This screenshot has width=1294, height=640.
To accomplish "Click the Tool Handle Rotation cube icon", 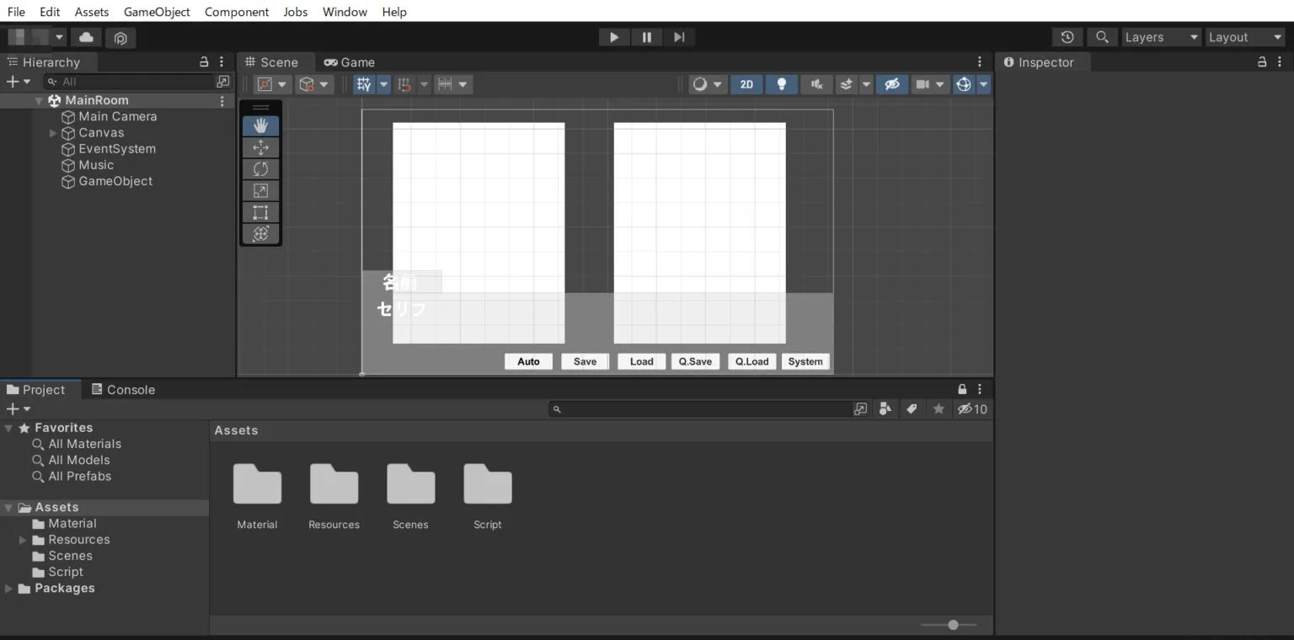I will (315, 84).
